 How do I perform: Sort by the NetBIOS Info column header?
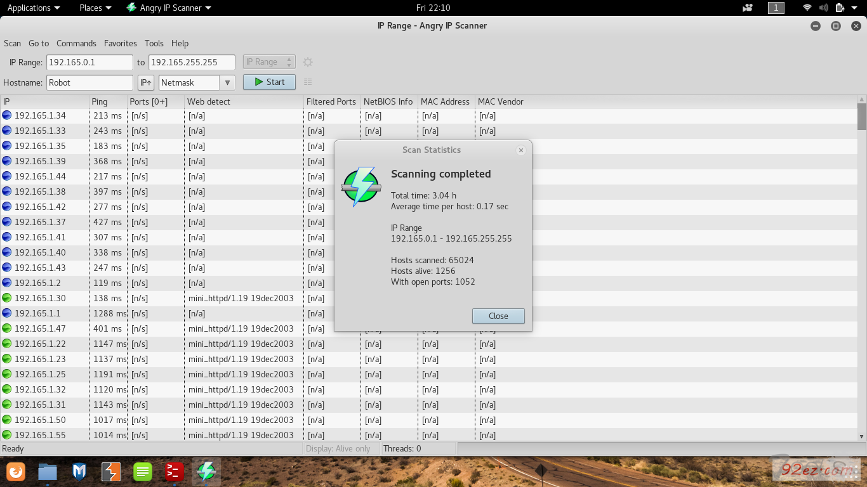pyautogui.click(x=389, y=101)
